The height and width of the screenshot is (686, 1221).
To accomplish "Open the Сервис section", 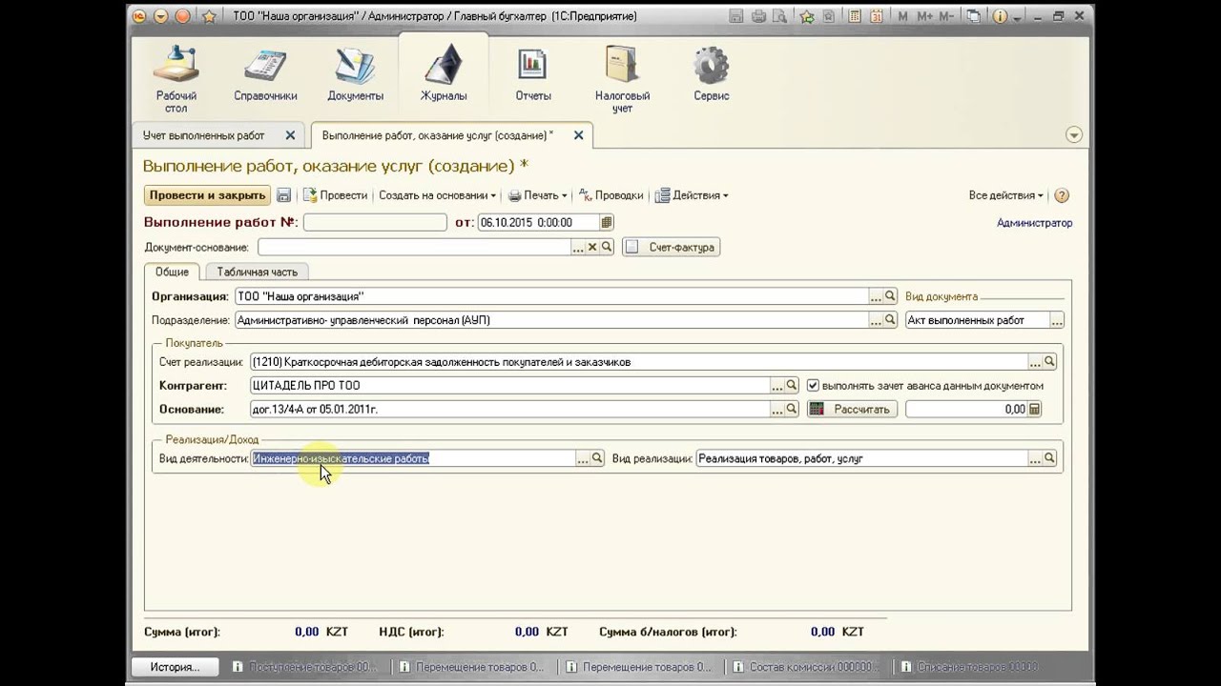I will point(712,74).
